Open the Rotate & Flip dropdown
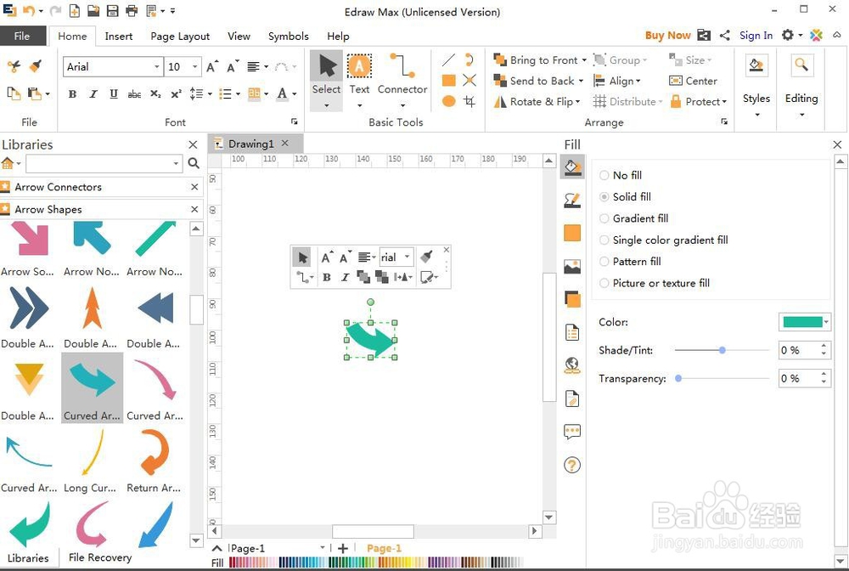This screenshot has width=849, height=571. [537, 101]
